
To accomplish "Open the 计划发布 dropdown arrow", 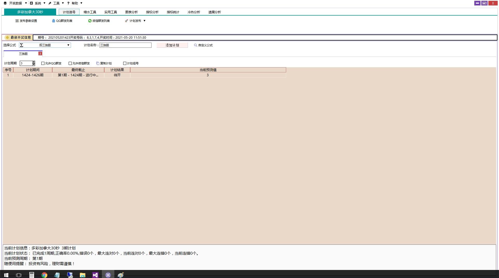I will click(145, 21).
